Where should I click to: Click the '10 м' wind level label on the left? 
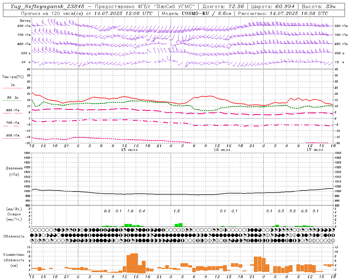tap(26, 62)
